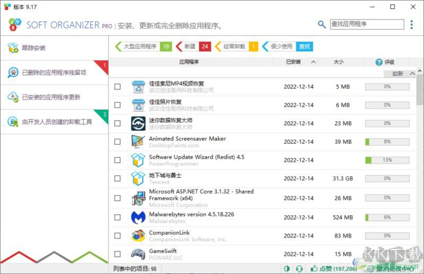Screen dimensions: 424x274
Task: Filter by 大型应用程序 tag
Action: (140, 47)
